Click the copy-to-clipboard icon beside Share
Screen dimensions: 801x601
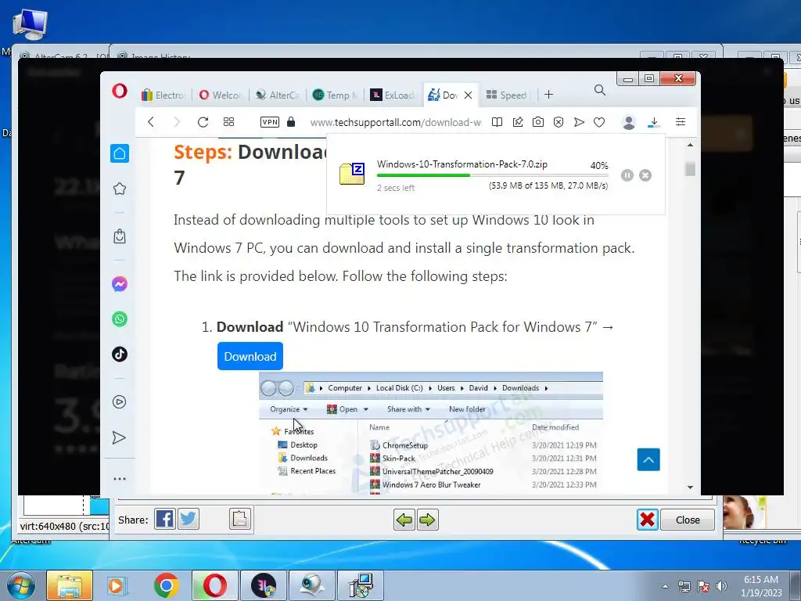pos(240,520)
